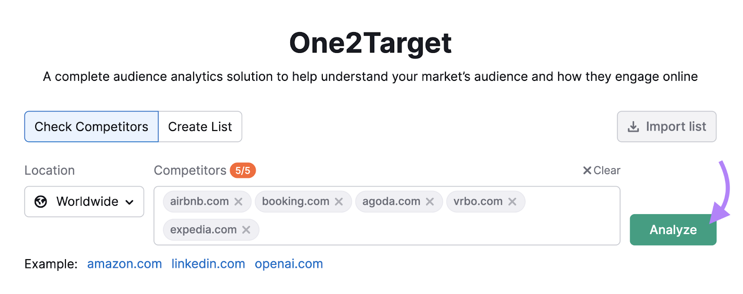
Task: Open the Worldwide location dropdown
Action: point(84,202)
